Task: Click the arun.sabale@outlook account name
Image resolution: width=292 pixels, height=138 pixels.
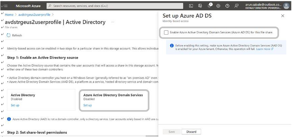Action: click(263, 5)
